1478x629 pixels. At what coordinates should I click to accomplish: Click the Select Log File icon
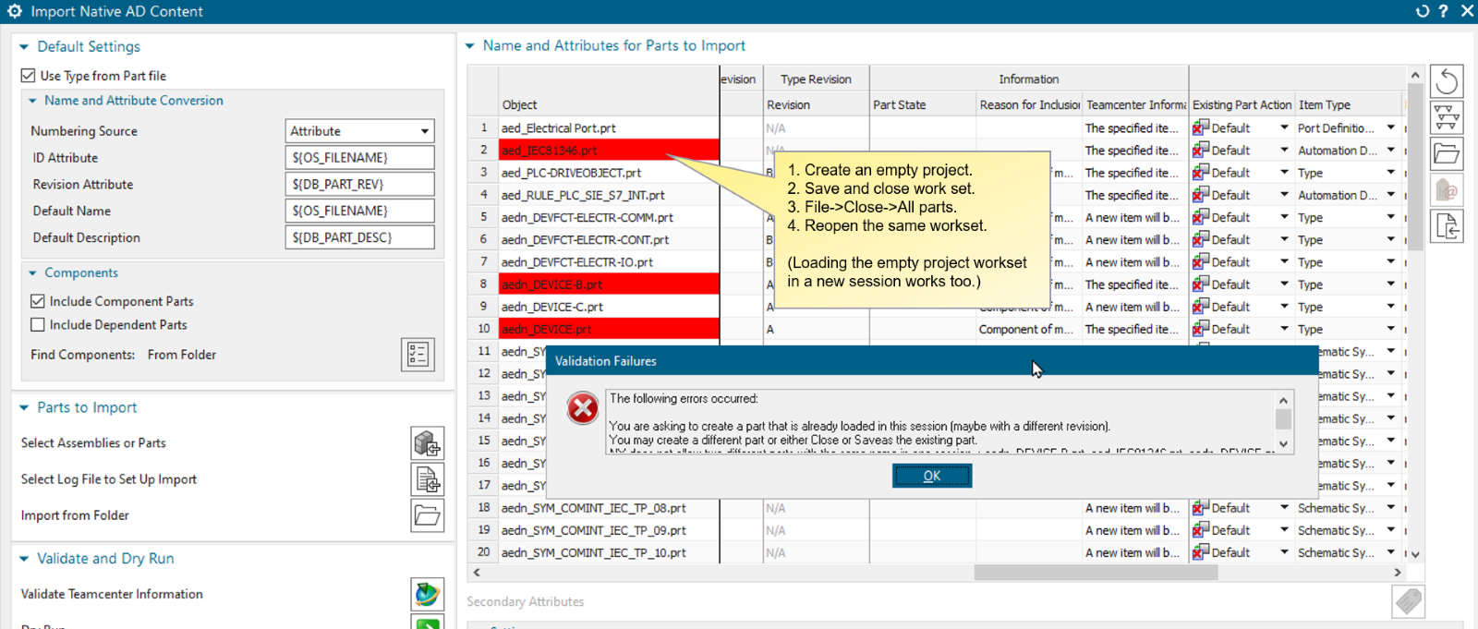tap(427, 479)
